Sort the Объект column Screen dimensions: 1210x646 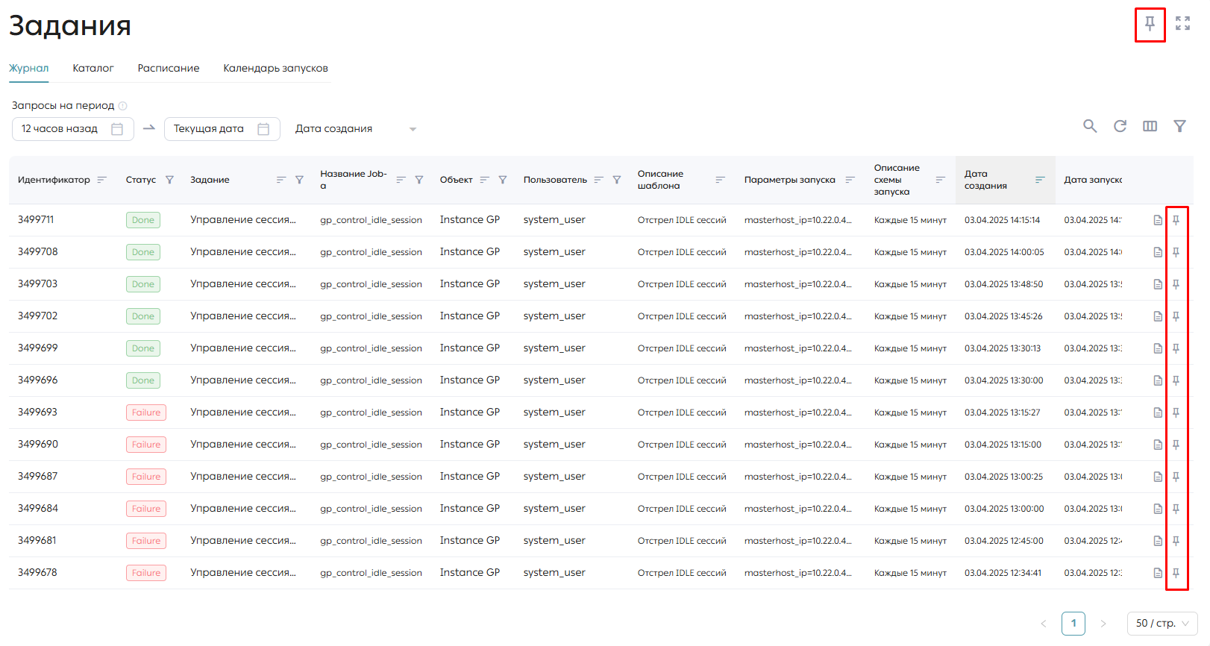click(484, 180)
